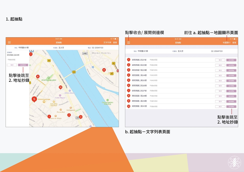Image resolution: width=244 pixels, height=172 pixels.
Task: Click purple confirm button in map sidebar
Action: pos(23,65)
